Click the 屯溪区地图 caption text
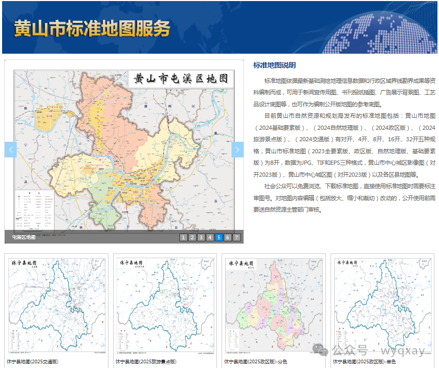 click(24, 237)
